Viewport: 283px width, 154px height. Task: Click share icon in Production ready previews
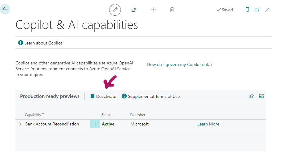pyautogui.click(x=251, y=96)
